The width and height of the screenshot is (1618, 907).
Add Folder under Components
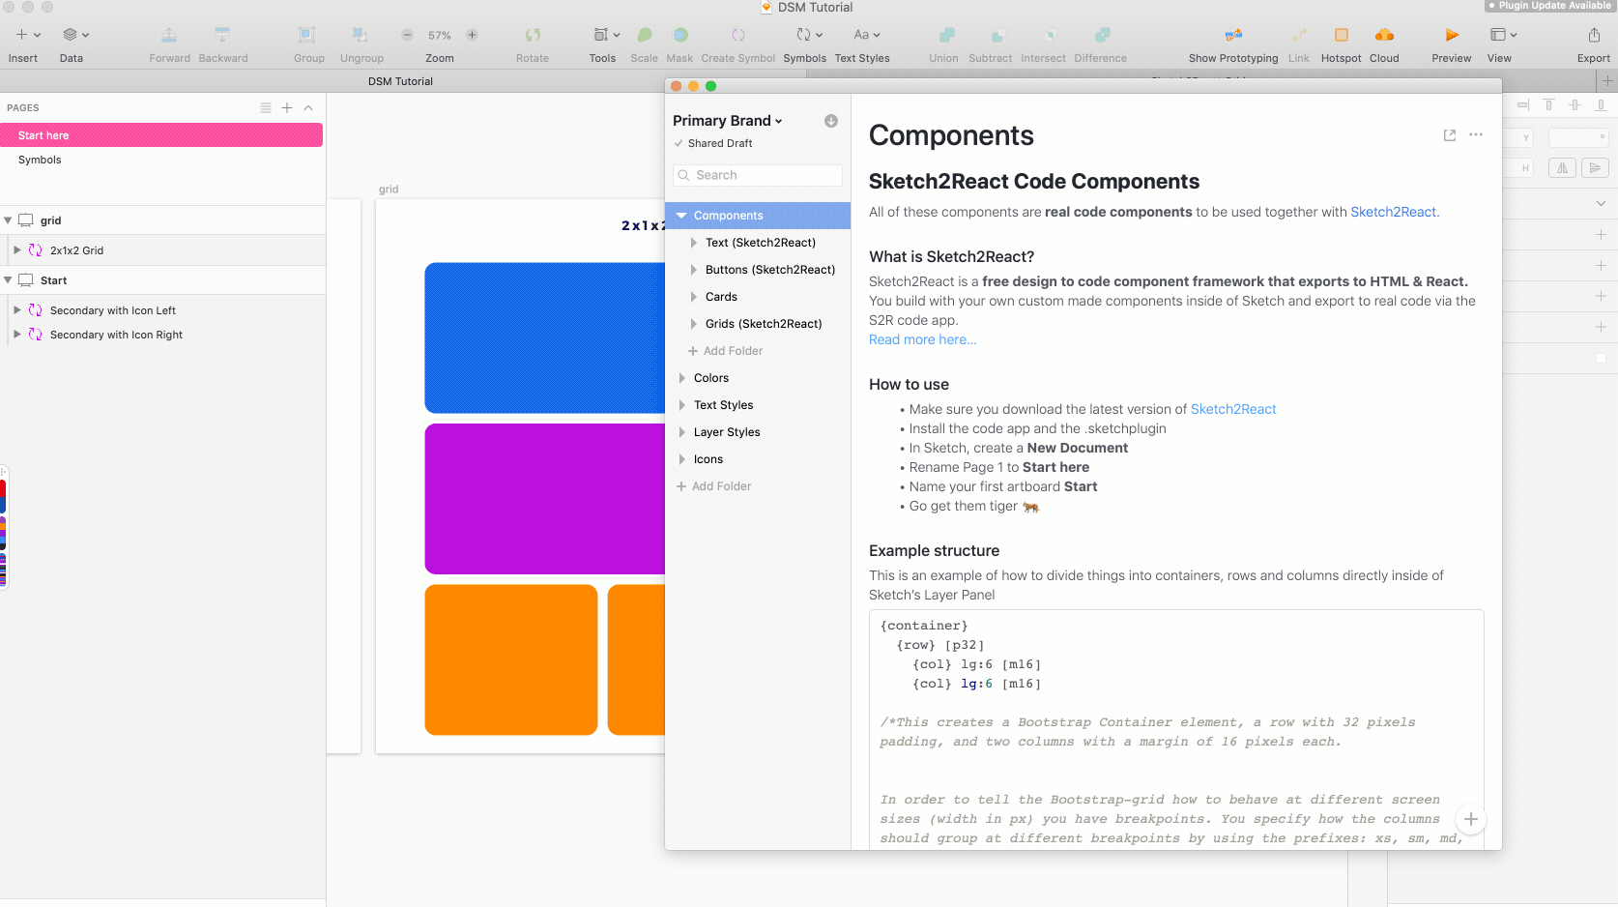tap(725, 351)
